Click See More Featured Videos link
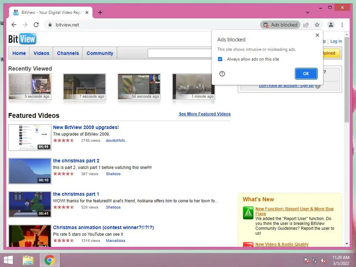 click(204, 114)
